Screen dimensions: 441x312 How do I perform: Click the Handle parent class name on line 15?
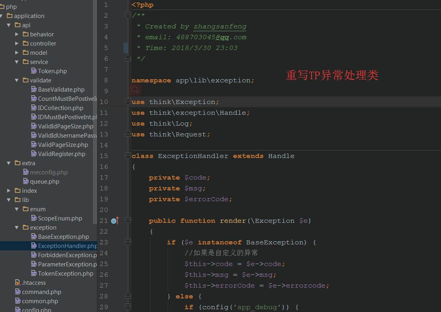coord(281,156)
